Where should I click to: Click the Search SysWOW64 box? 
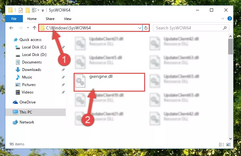click(x=191, y=28)
